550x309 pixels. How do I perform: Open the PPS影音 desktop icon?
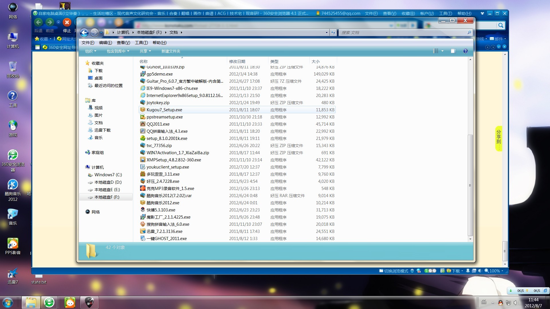point(13,246)
